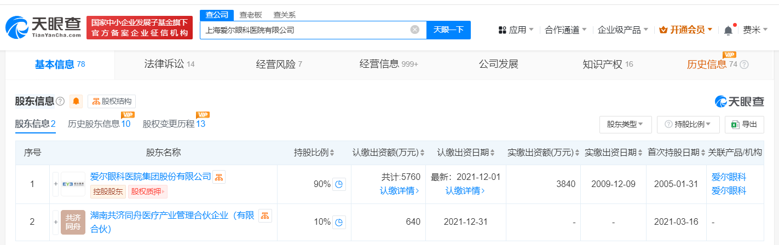This screenshot has width=779, height=245.
Task: Expand row 2 with the plus icon
Action: coord(55,222)
